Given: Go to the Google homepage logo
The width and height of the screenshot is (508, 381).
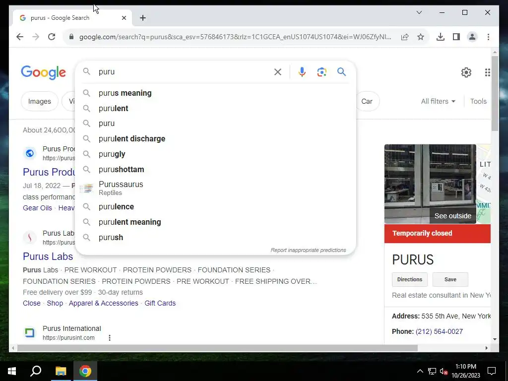Looking at the screenshot, I should (44, 72).
